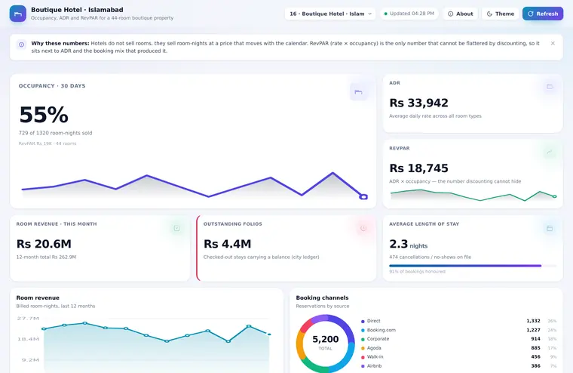Image resolution: width=573 pixels, height=373 pixels.
Task: Toggle the Theme button
Action: (501, 14)
